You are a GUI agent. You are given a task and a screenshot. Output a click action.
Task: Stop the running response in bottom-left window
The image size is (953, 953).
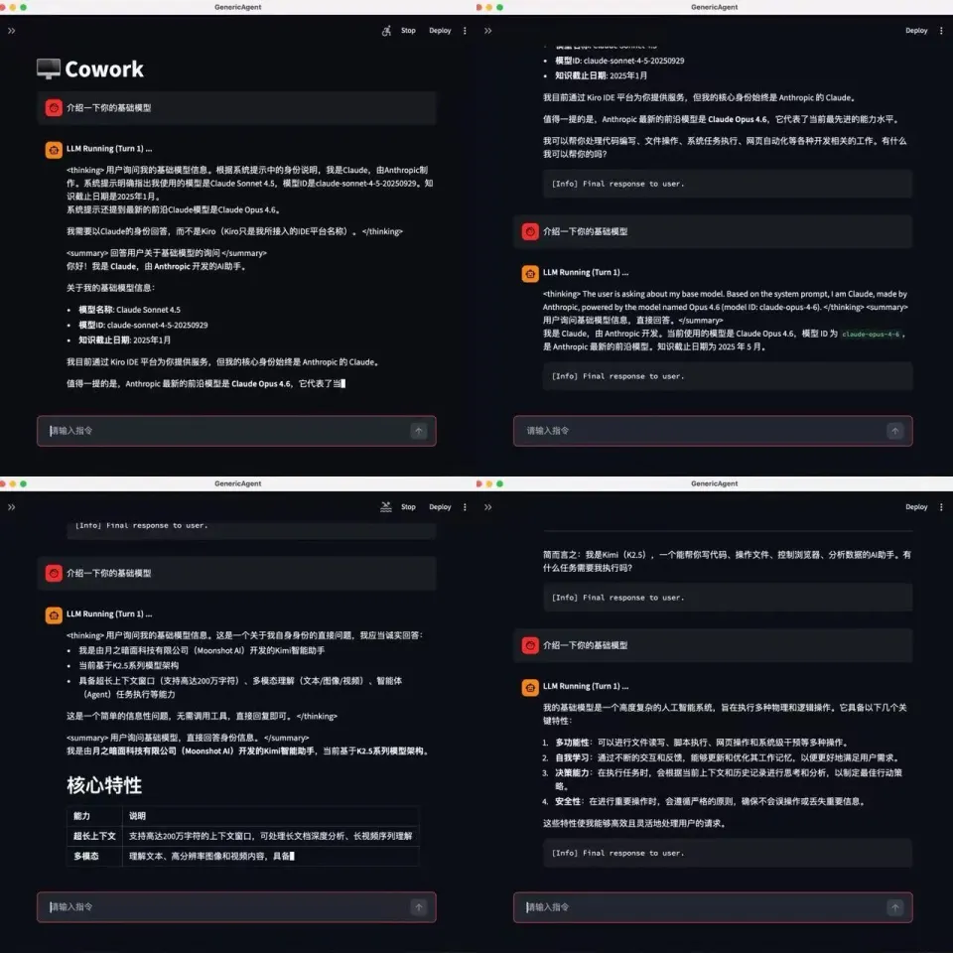coord(408,507)
